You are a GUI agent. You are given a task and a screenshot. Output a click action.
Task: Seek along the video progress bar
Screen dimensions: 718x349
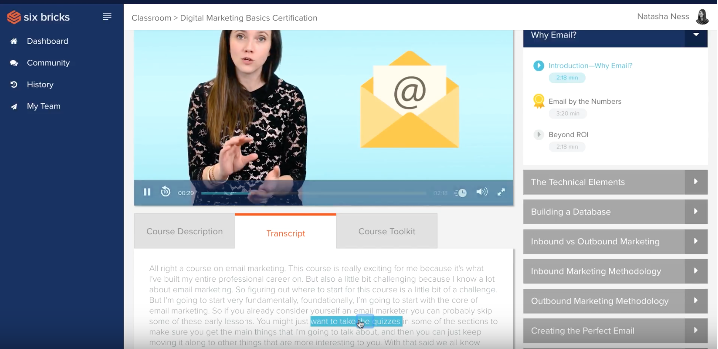pyautogui.click(x=313, y=193)
